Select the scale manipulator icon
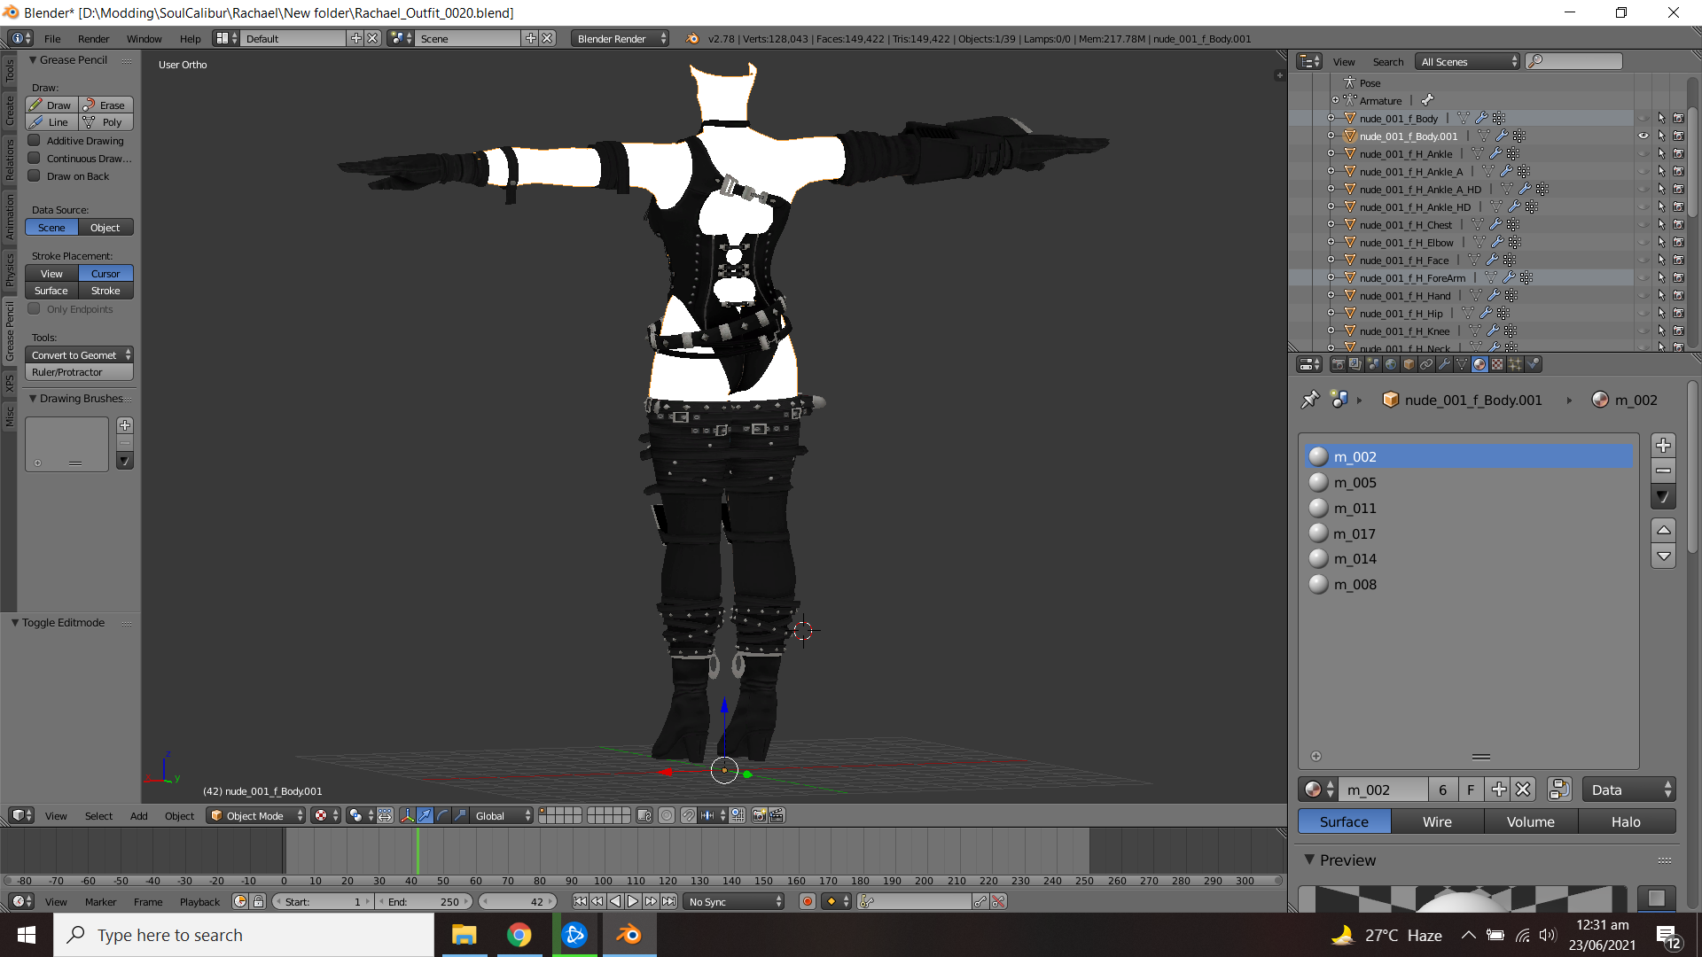The image size is (1702, 957). click(x=460, y=815)
